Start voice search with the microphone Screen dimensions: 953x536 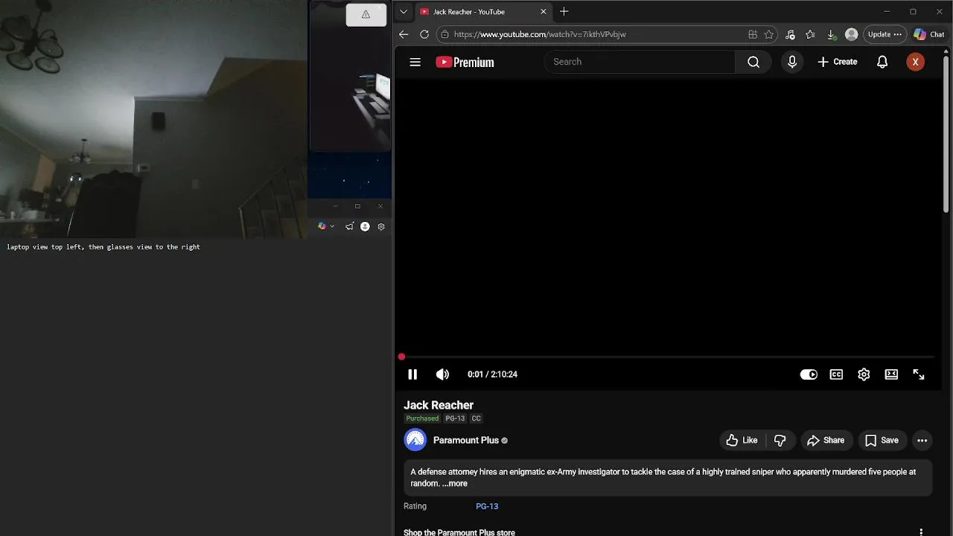click(x=792, y=62)
